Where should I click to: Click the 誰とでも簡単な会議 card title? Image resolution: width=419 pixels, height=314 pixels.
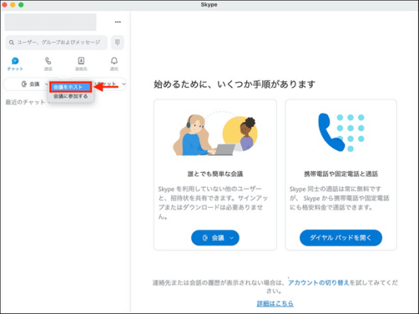click(215, 174)
